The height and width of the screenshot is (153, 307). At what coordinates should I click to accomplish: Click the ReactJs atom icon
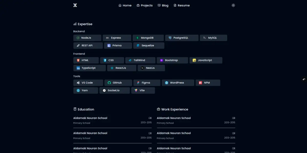(x=112, y=68)
